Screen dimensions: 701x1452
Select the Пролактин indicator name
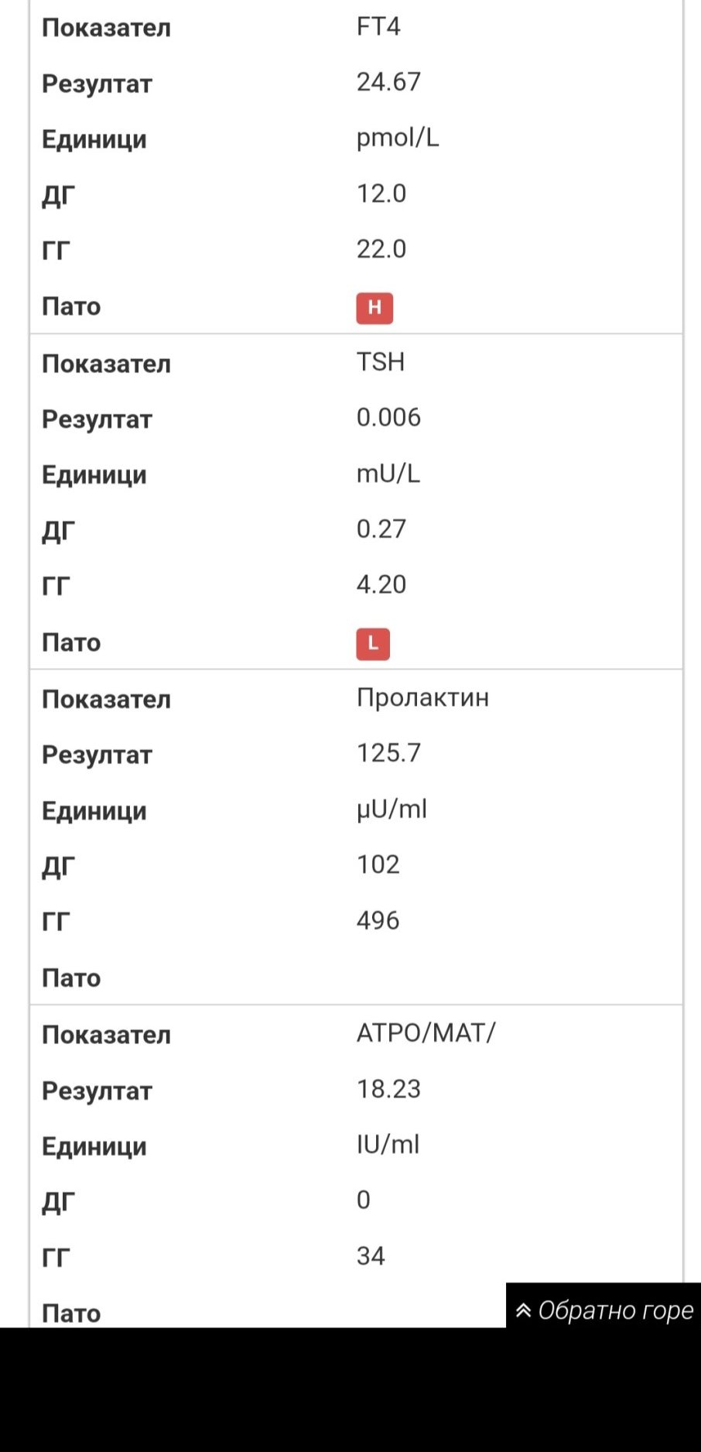tap(422, 697)
